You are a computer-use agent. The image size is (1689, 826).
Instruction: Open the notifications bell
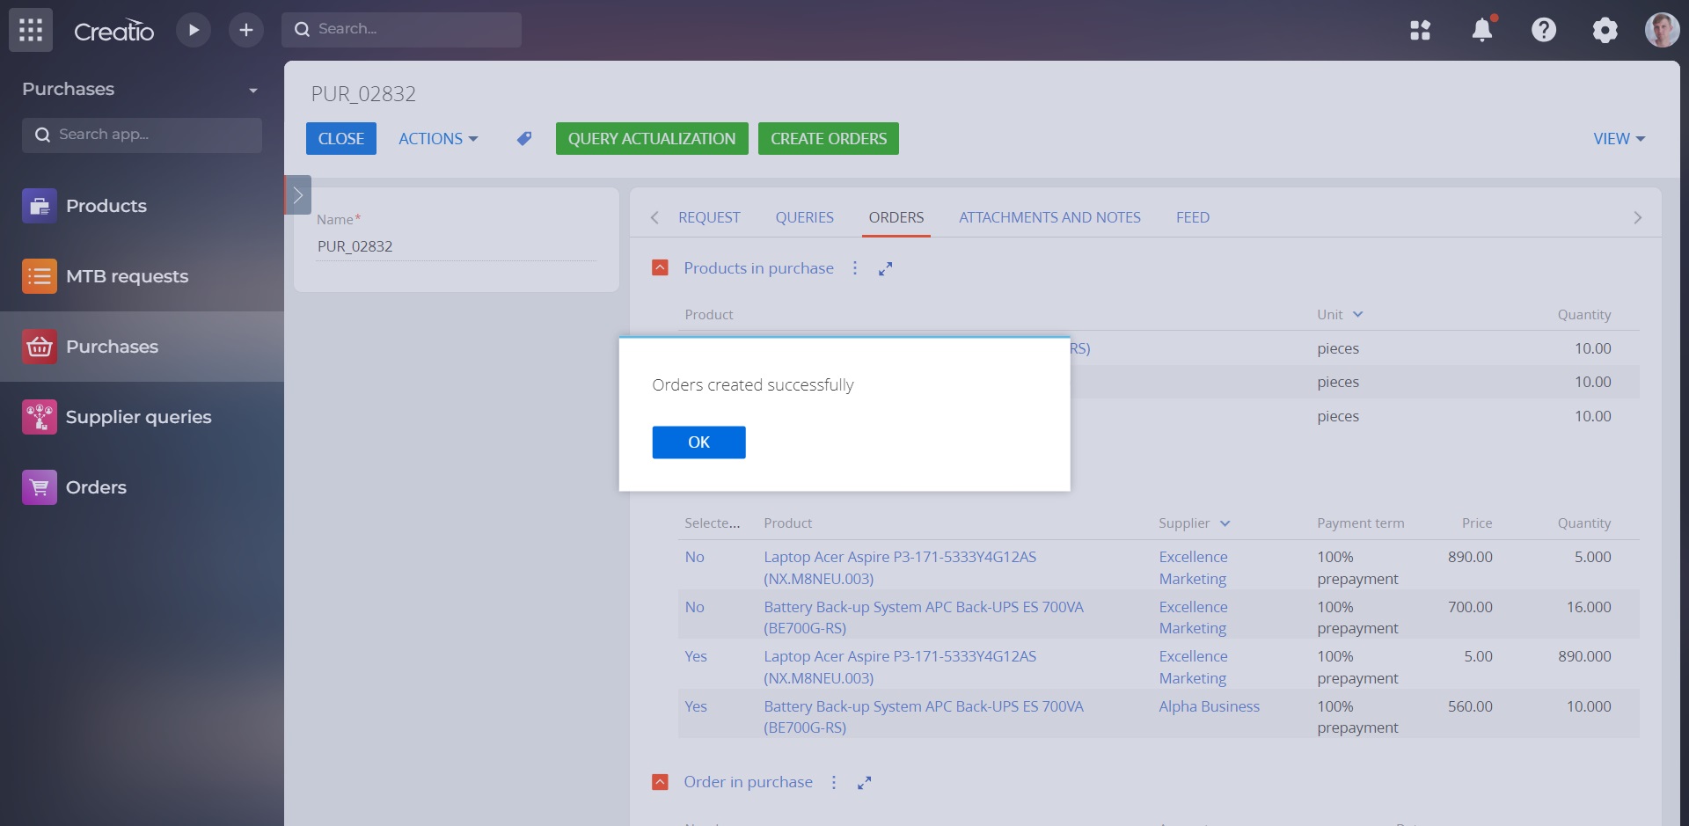1483,29
